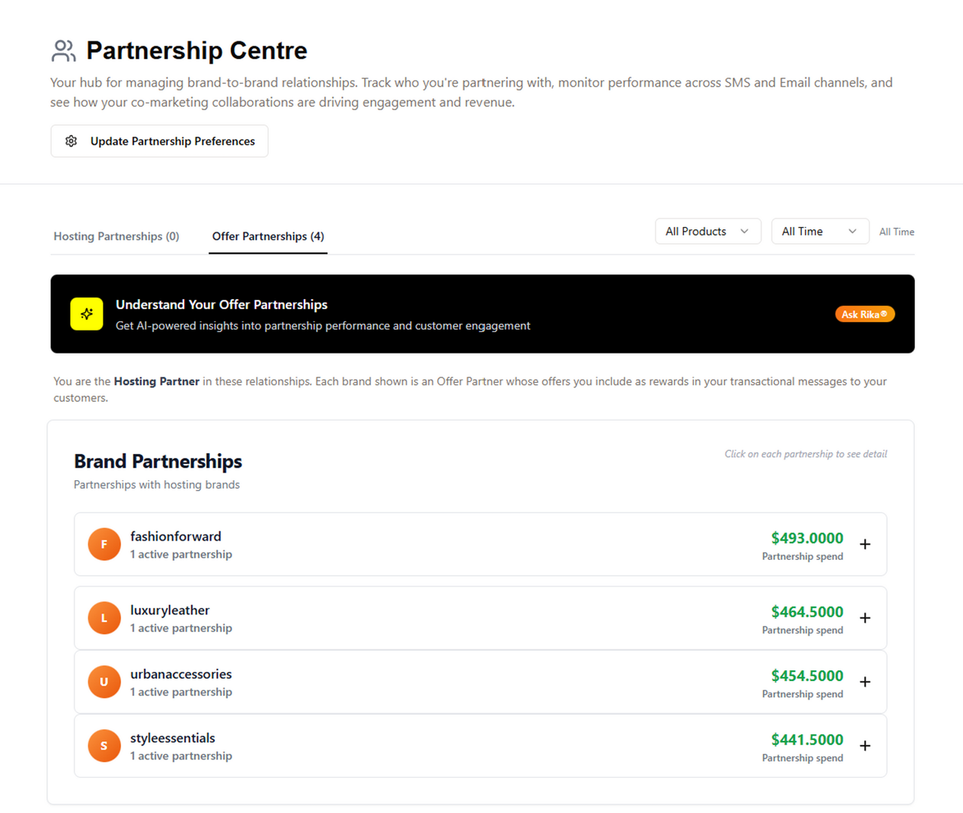
Task: Expand styleessentials row using plus icon
Action: tap(865, 746)
